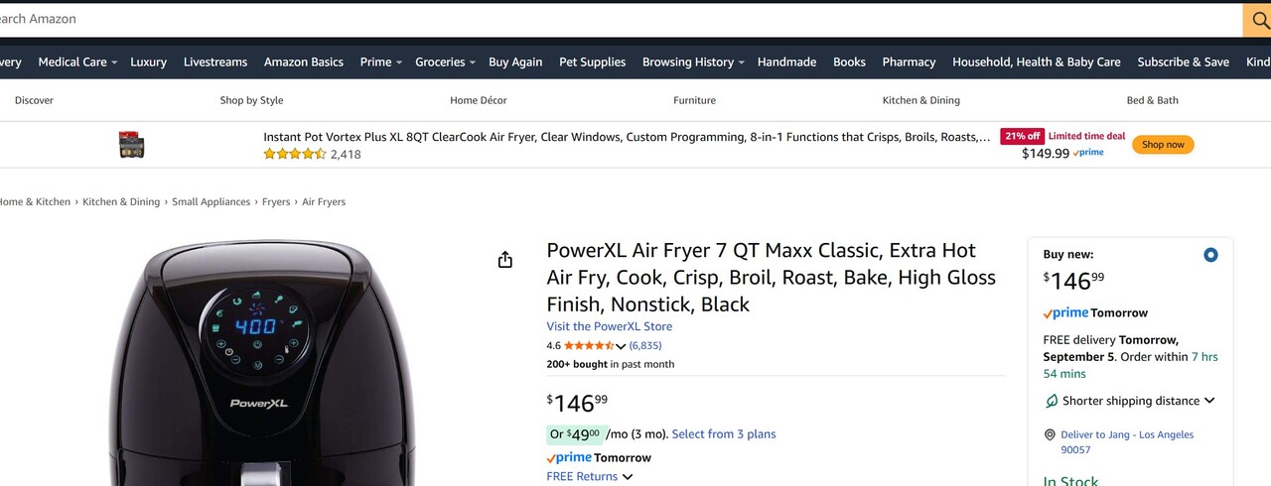Click the Instant Pot ad star rating
This screenshot has height=486, width=1271.
[294, 155]
